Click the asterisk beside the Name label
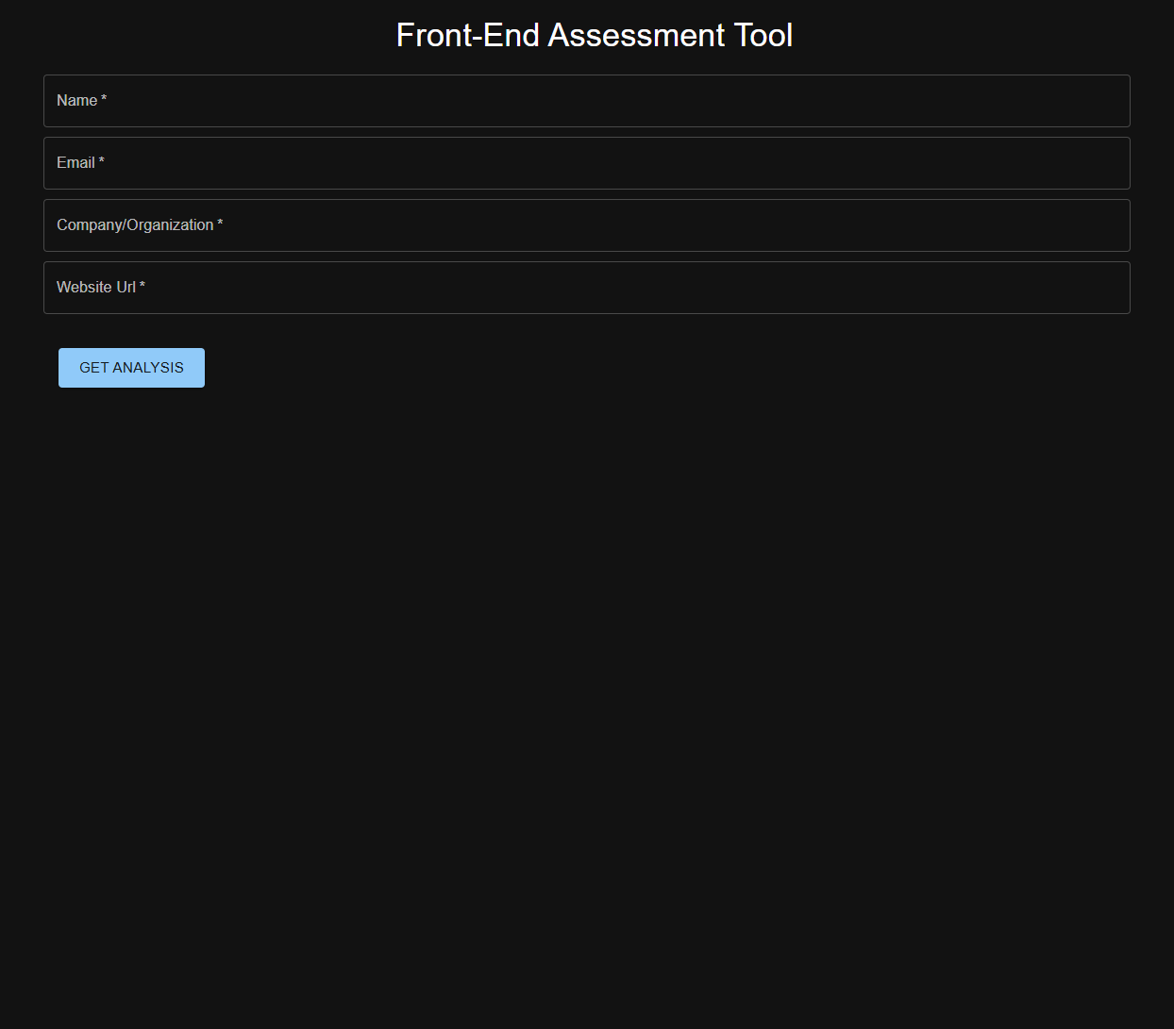Viewport: 1174px width, 1029px height. (104, 99)
